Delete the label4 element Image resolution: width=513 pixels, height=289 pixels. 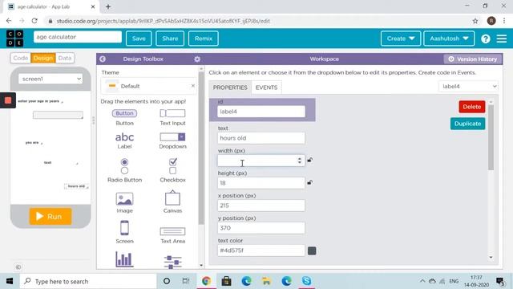pyautogui.click(x=472, y=107)
